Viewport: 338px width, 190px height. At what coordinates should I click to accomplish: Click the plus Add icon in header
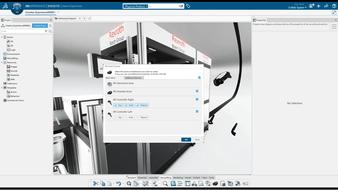click(x=319, y=6)
